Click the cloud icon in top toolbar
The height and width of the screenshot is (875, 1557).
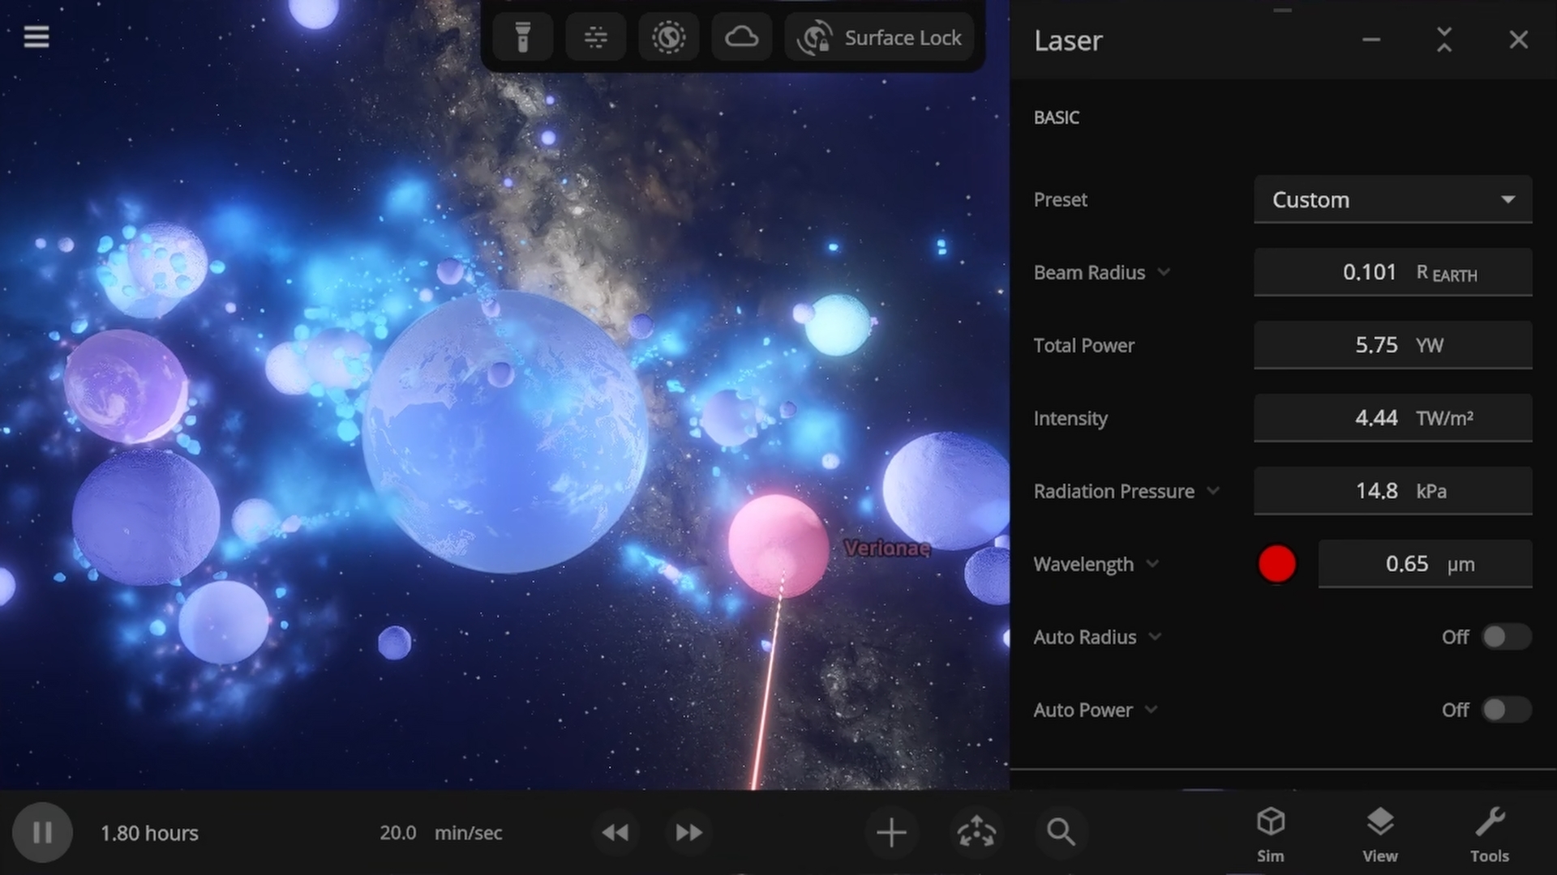click(x=741, y=37)
